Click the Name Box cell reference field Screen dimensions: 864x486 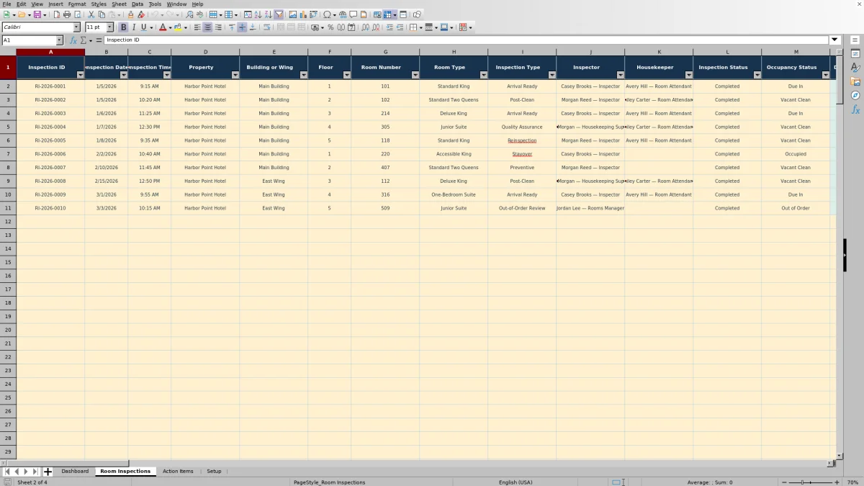click(29, 40)
